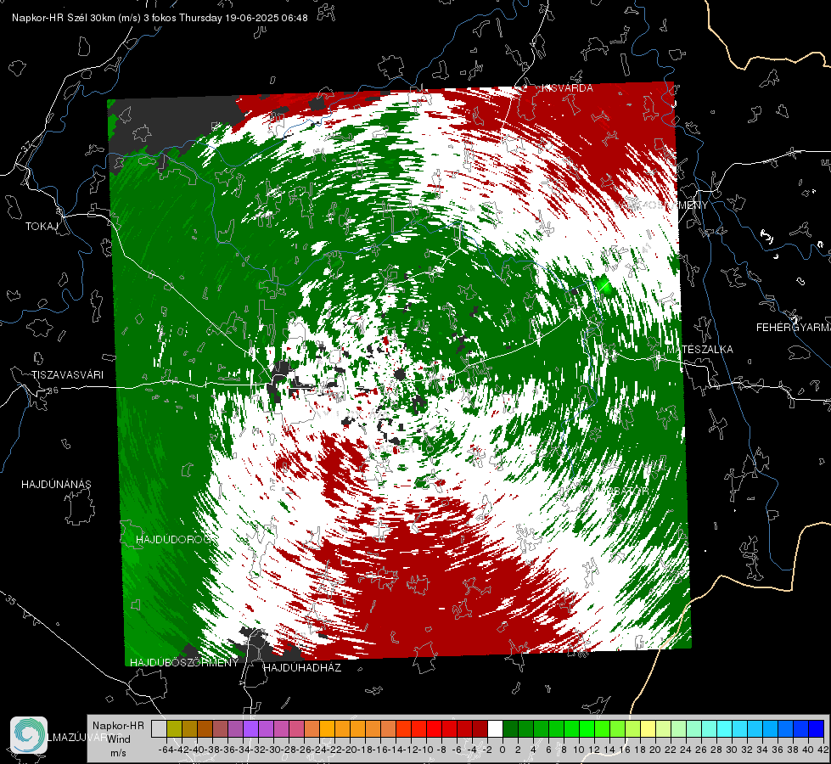This screenshot has width=831, height=764.
Task: Click the grey swatch at the legend's left end
Action: coord(159,728)
